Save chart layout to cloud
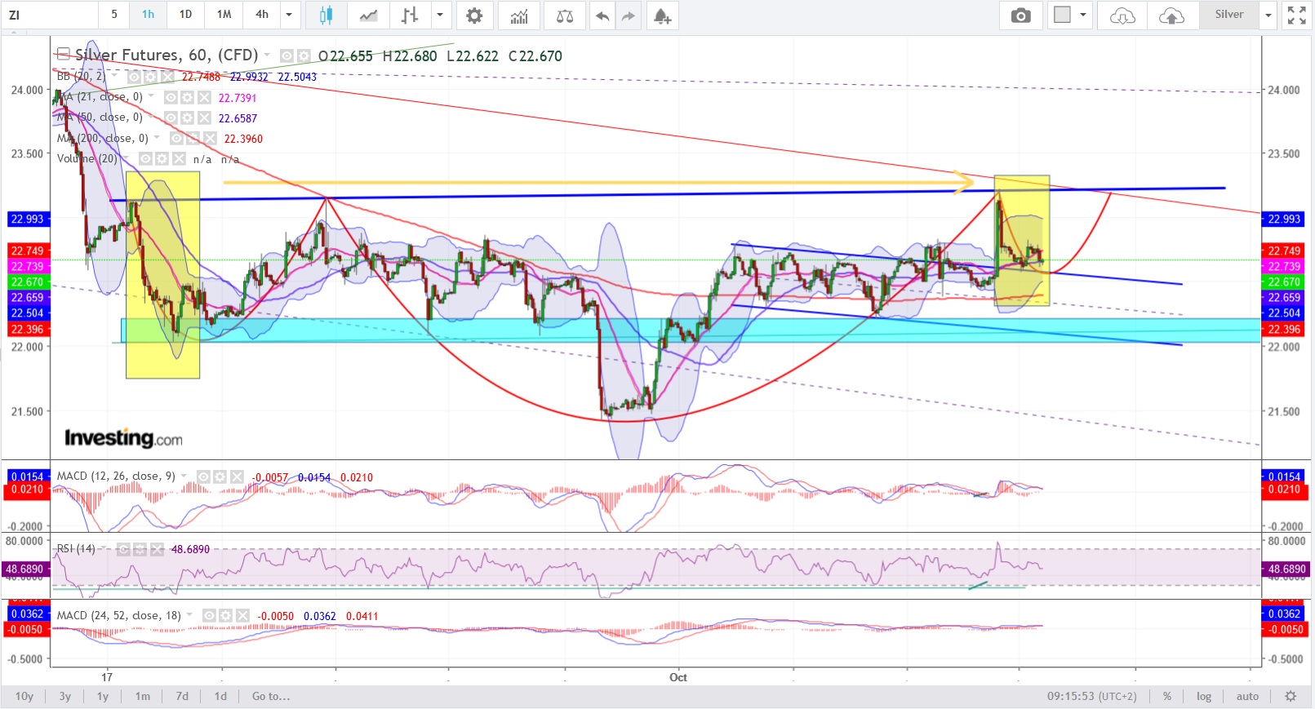 pyautogui.click(x=1171, y=15)
